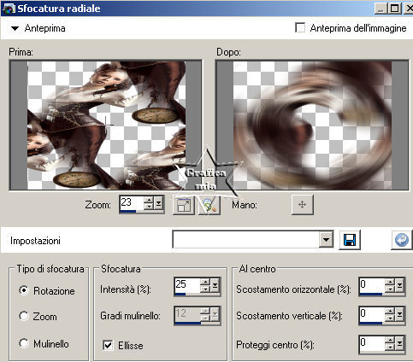Screen dimensions: 413x362
Task: Click the Proteggi centro value field
Action: [371, 344]
